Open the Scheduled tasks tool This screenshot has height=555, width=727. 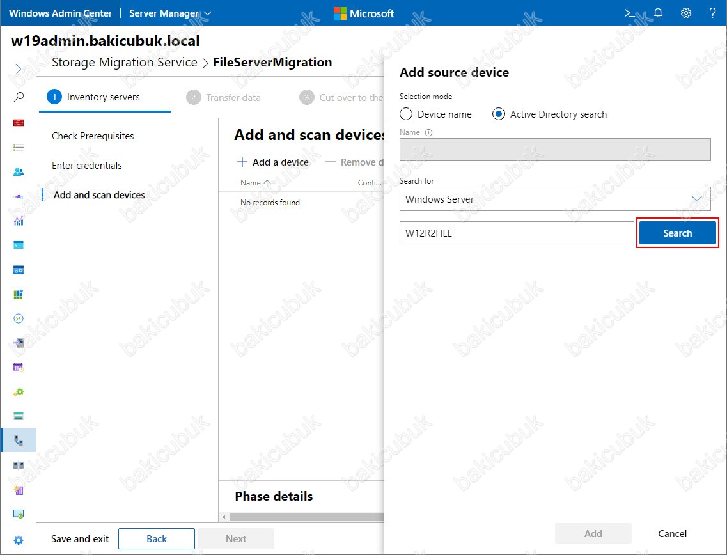tap(19, 368)
